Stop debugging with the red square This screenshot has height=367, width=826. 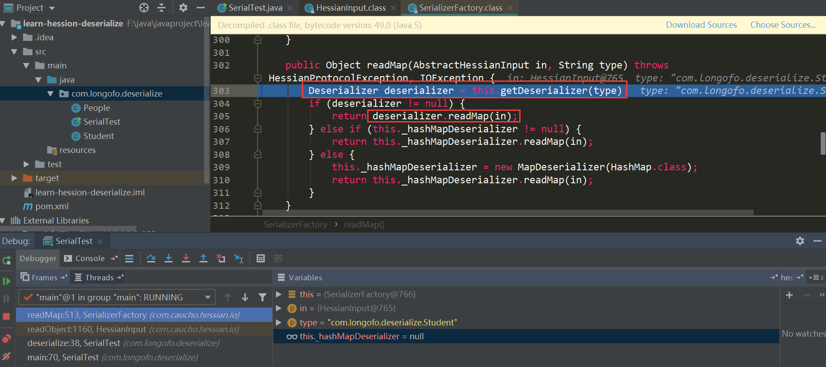coord(6,316)
